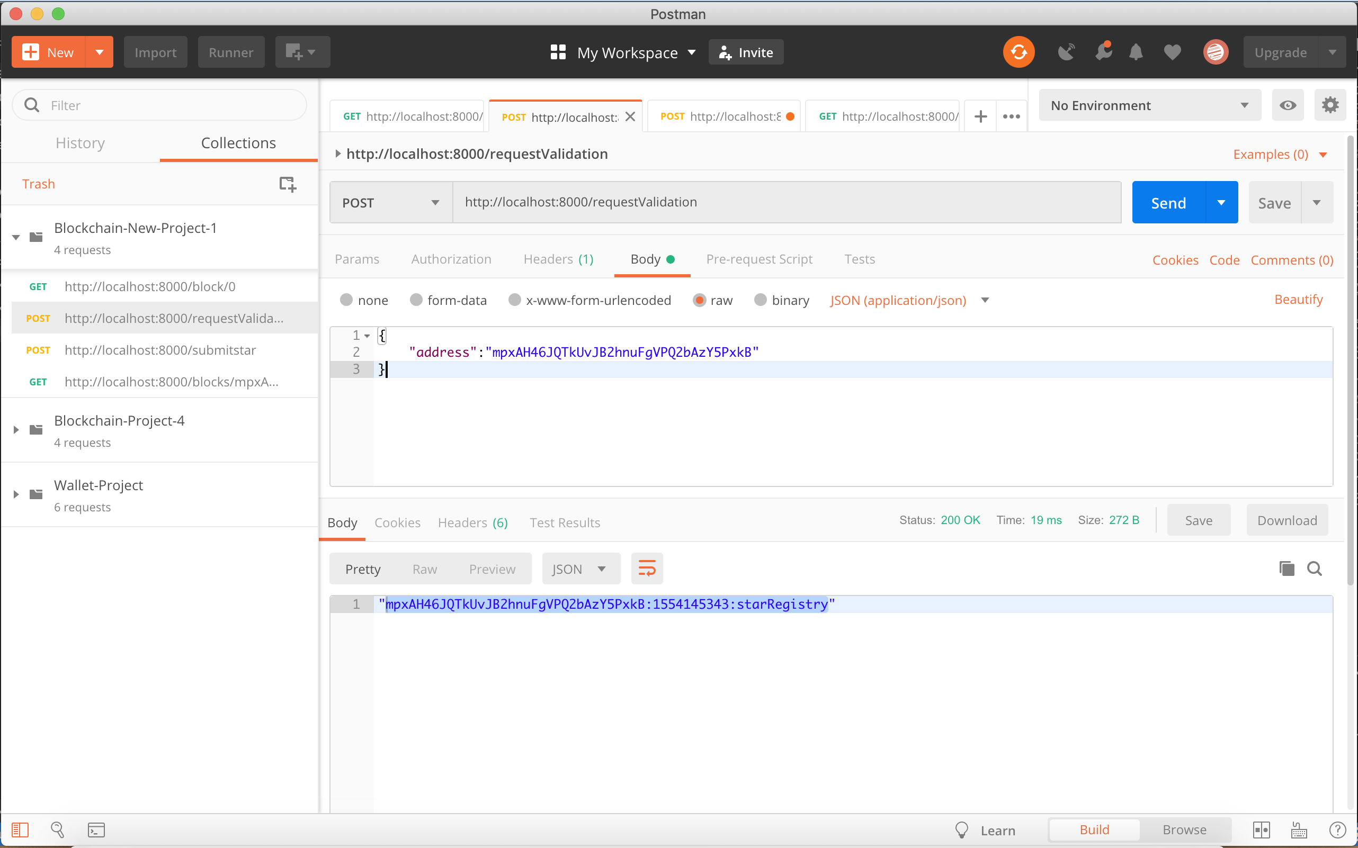Open the Pre-request Script tab
The width and height of the screenshot is (1358, 848).
pos(758,259)
